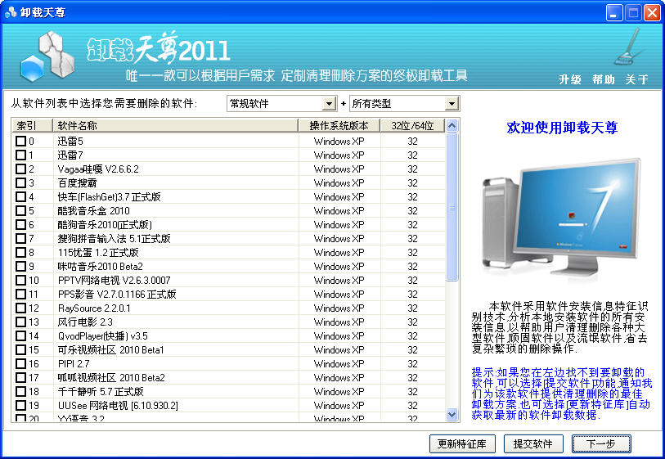Screen dimensions: 665x459
Task: Check the box for 迅雷5
Action: click(x=20, y=141)
